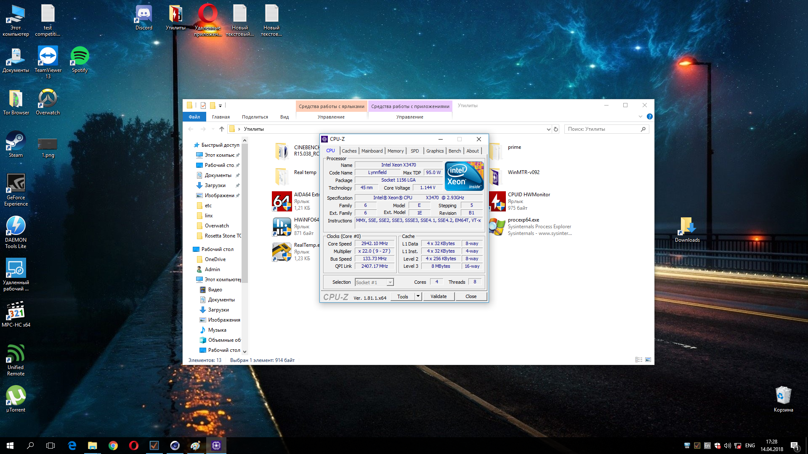Switch to the CPU-Z Caches tab
The image size is (808, 454).
349,151
